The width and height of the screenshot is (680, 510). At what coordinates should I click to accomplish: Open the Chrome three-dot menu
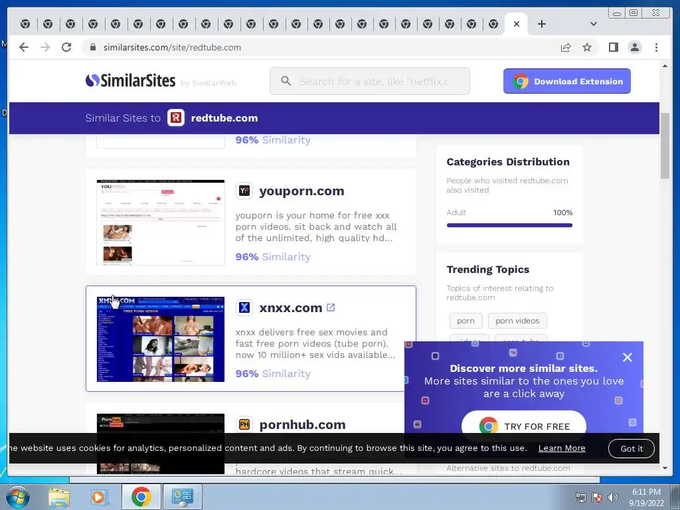tap(656, 47)
